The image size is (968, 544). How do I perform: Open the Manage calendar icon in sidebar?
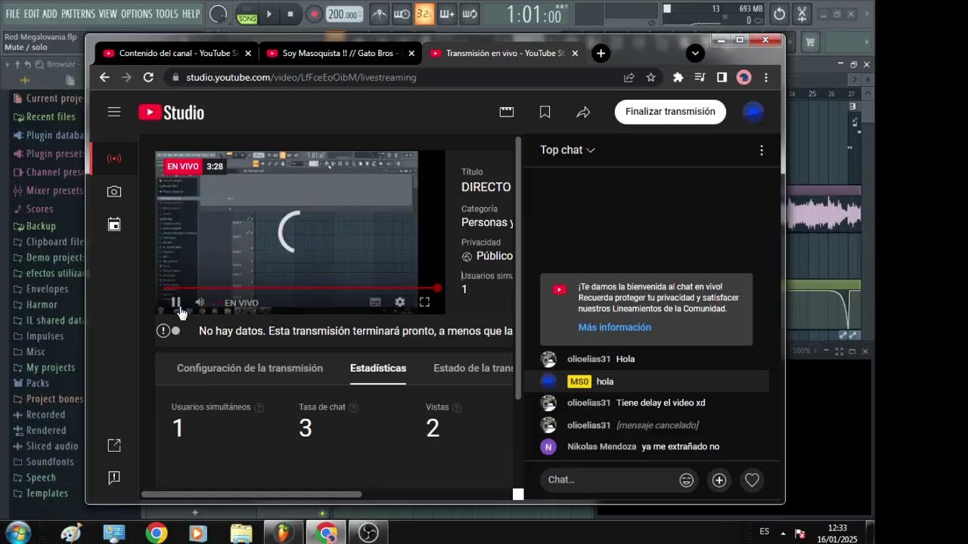114,224
